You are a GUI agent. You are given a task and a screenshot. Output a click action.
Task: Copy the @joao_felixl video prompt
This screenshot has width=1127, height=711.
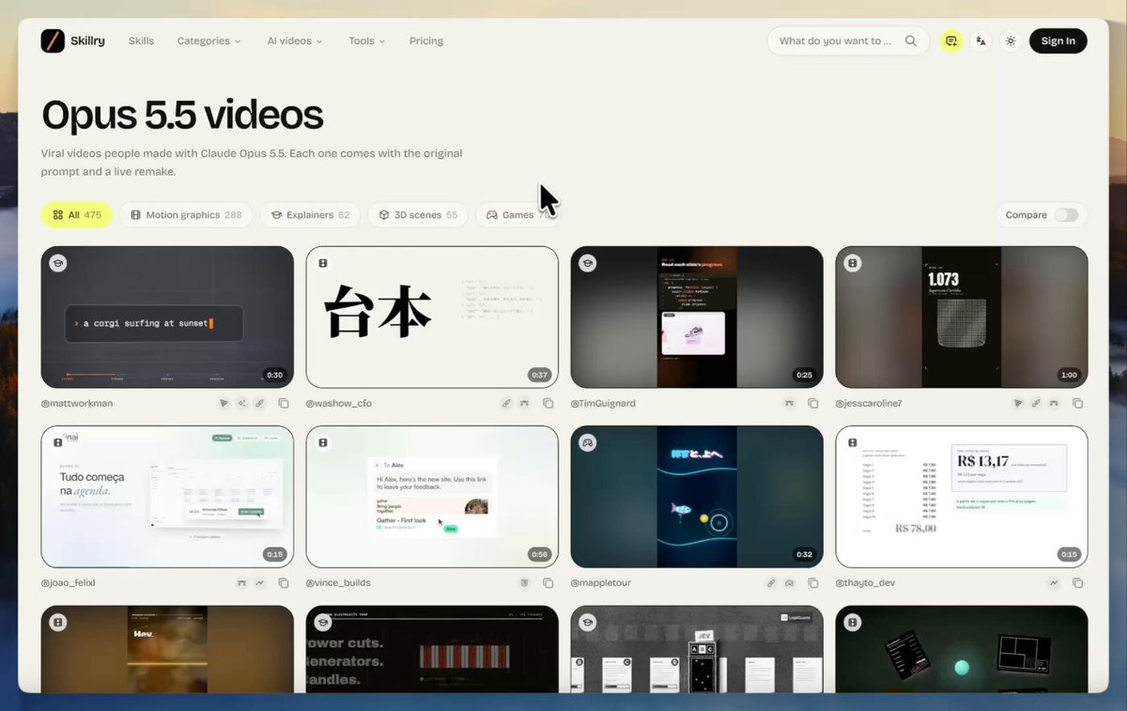pyautogui.click(x=284, y=583)
